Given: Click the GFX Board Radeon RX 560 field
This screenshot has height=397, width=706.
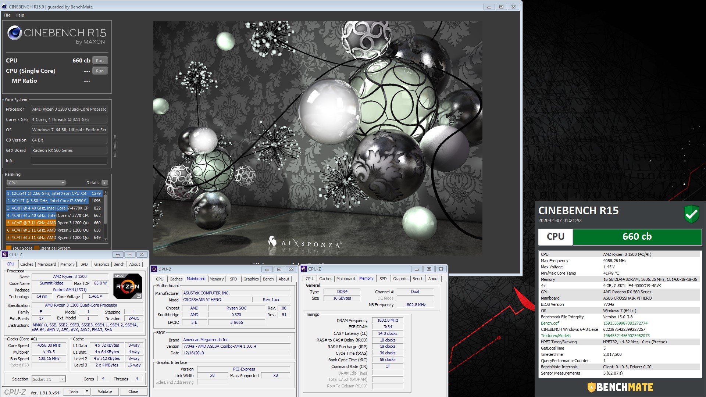Looking at the screenshot, I should (69, 150).
